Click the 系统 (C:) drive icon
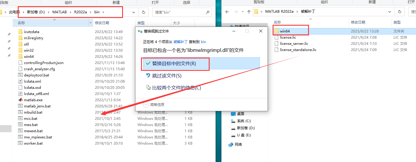416x162 pixels. tap(233, 121)
